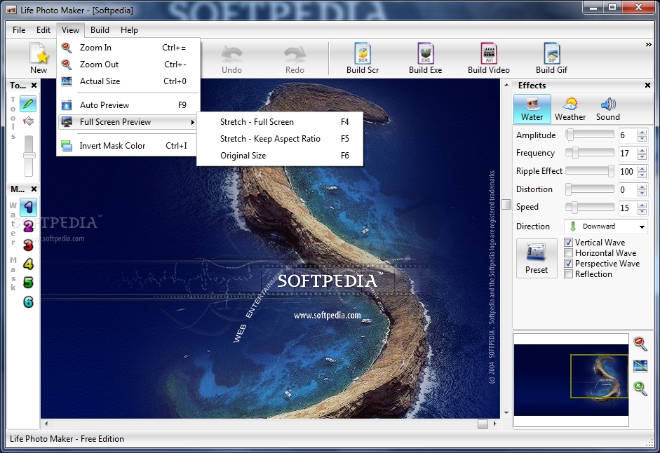Click the Speed value field
The image size is (660, 453).
click(627, 208)
